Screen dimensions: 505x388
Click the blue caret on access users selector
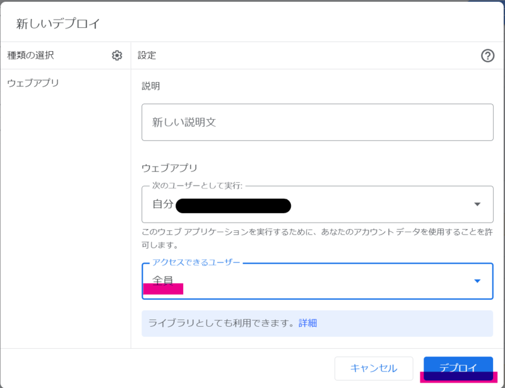(x=478, y=281)
